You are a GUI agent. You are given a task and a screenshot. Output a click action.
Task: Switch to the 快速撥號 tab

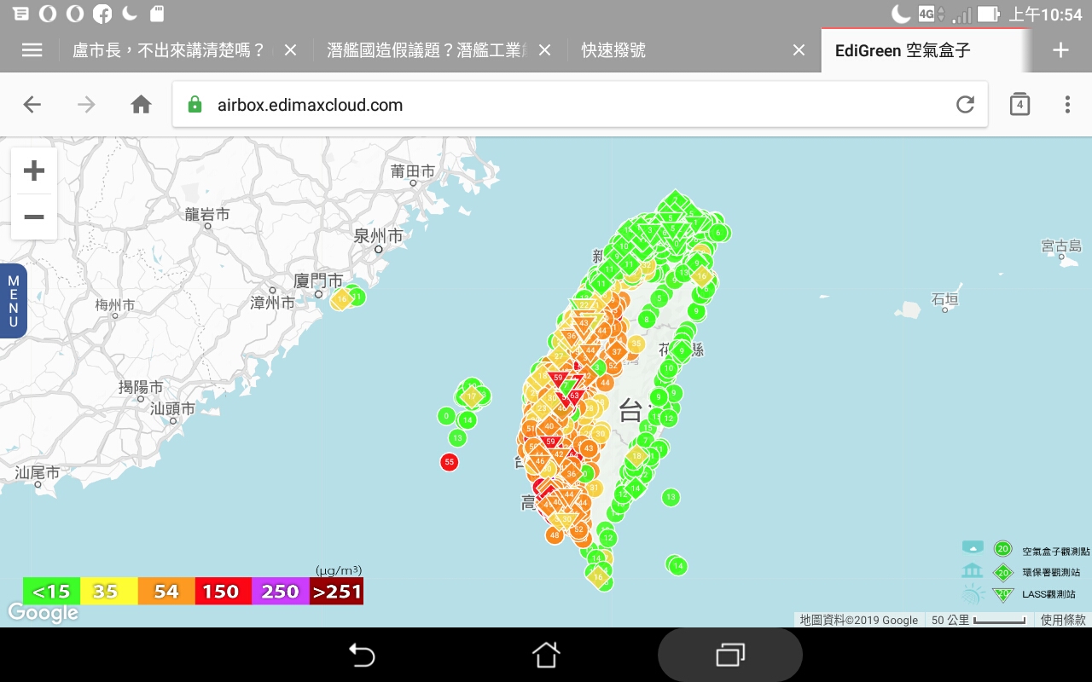click(613, 50)
